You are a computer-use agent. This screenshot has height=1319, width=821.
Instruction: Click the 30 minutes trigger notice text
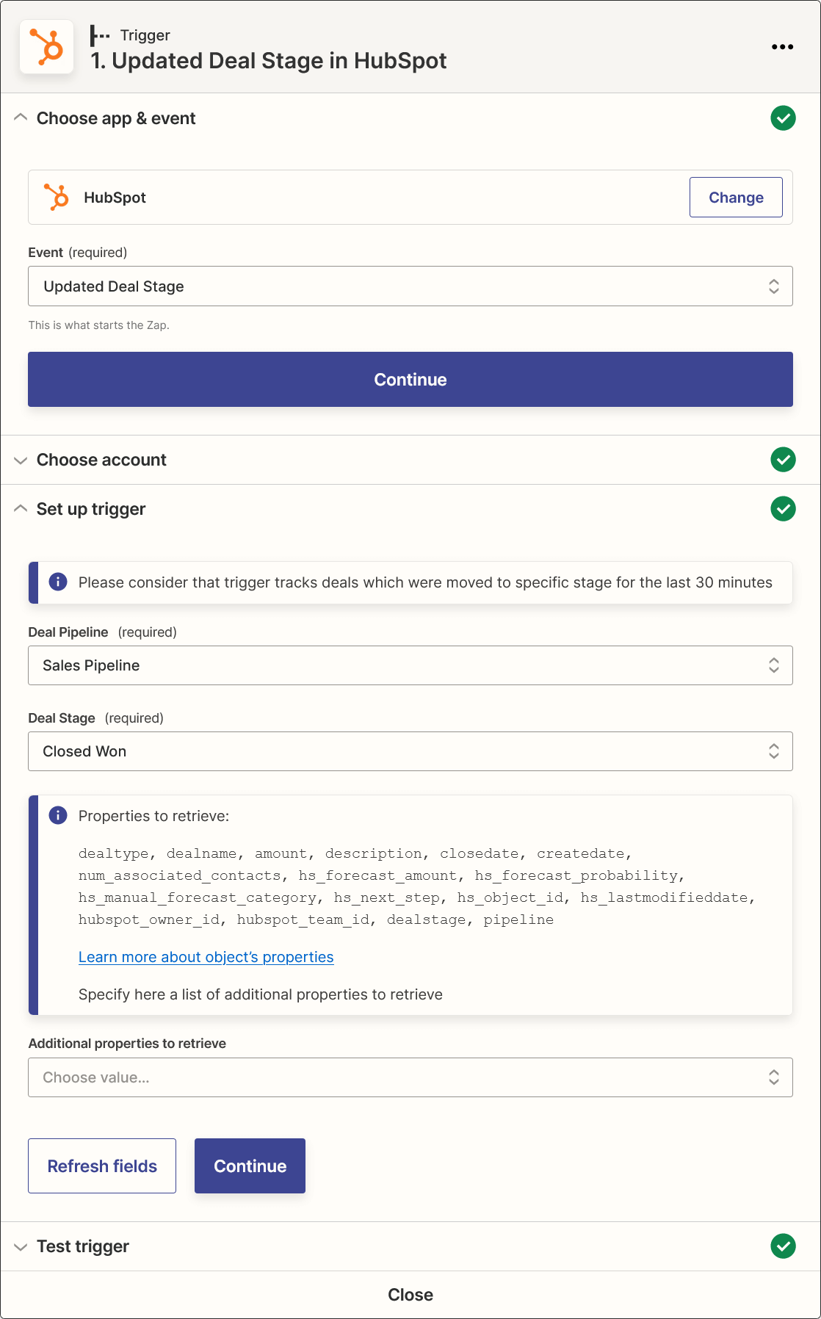point(425,582)
